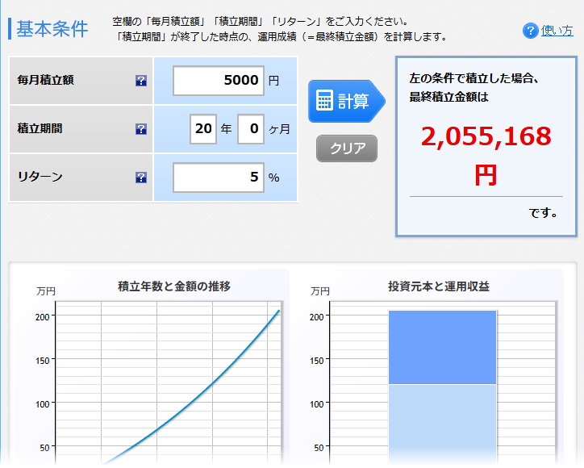Screen dimensions: 584x468
Task: Click the help icon beside 毎月積立額
Action: (141, 81)
